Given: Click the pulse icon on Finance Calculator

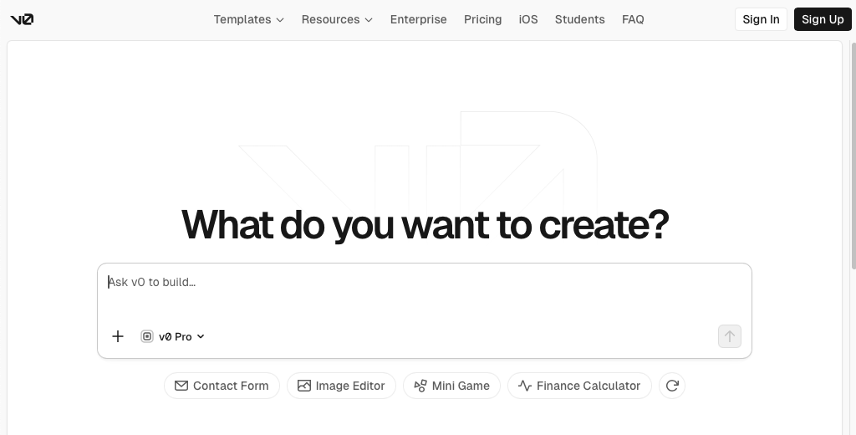Looking at the screenshot, I should click(525, 386).
